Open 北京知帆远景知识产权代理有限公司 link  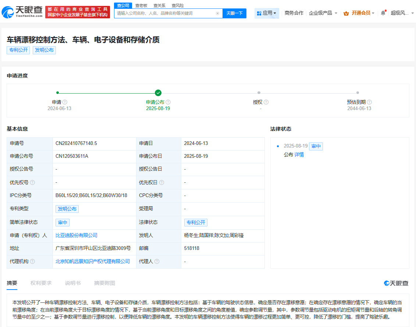click(x=93, y=261)
